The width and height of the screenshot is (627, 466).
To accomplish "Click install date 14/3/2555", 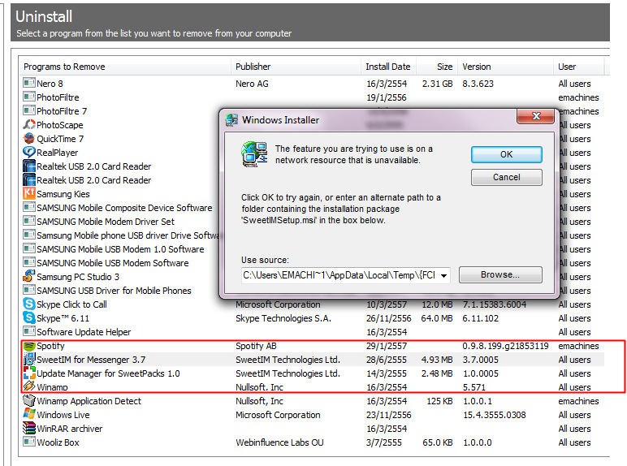I will (387, 373).
